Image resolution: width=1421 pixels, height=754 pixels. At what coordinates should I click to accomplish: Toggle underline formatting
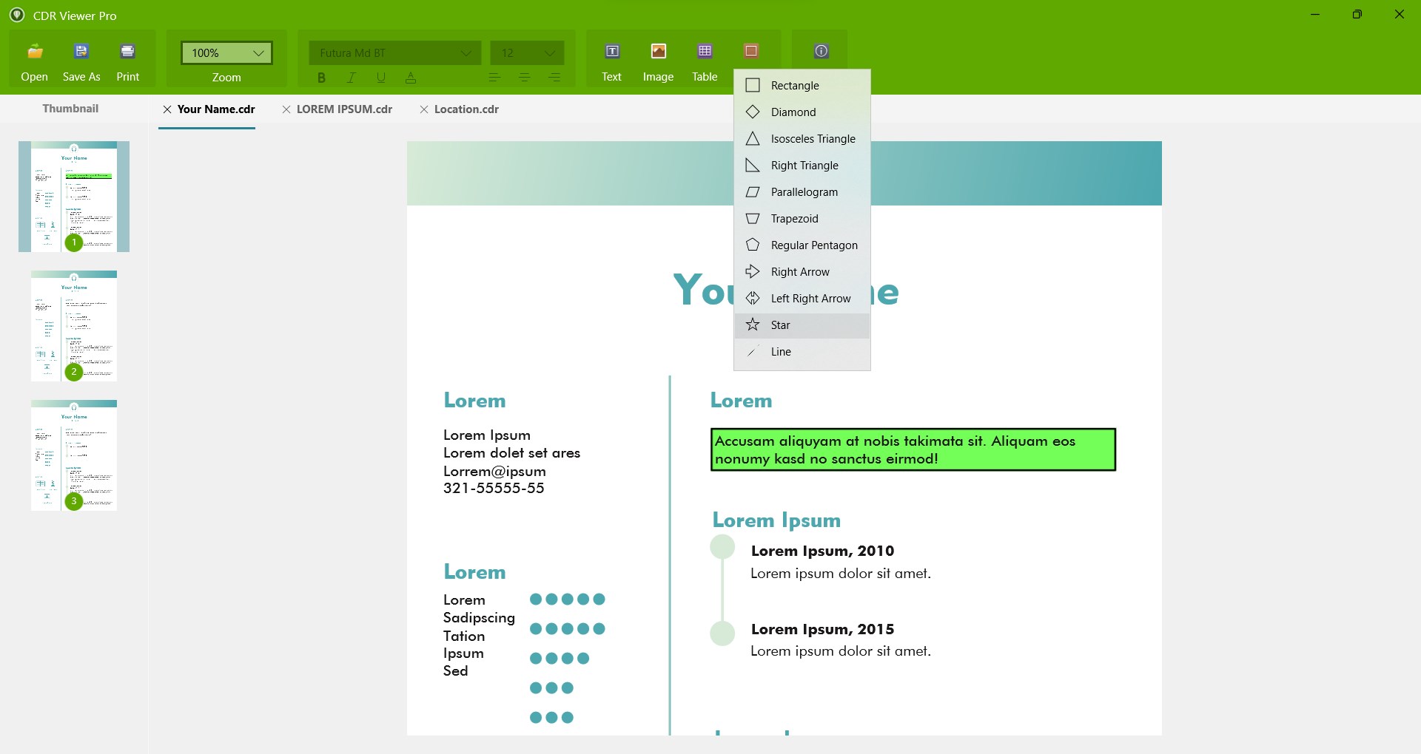click(x=380, y=77)
